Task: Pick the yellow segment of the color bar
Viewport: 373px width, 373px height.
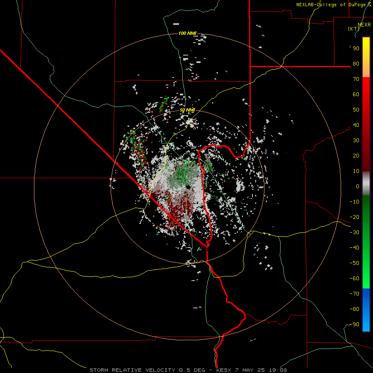Action: pyautogui.click(x=366, y=57)
